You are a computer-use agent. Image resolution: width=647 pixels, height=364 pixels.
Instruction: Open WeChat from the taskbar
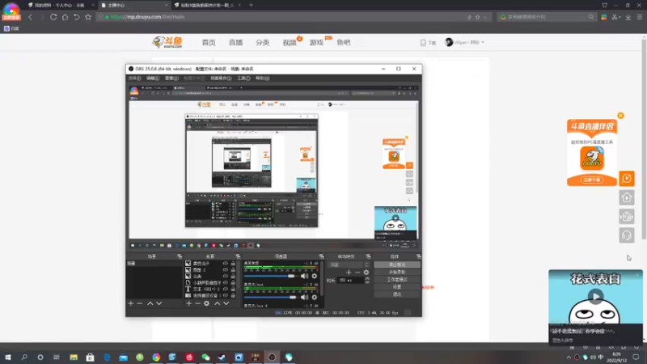[205, 358]
